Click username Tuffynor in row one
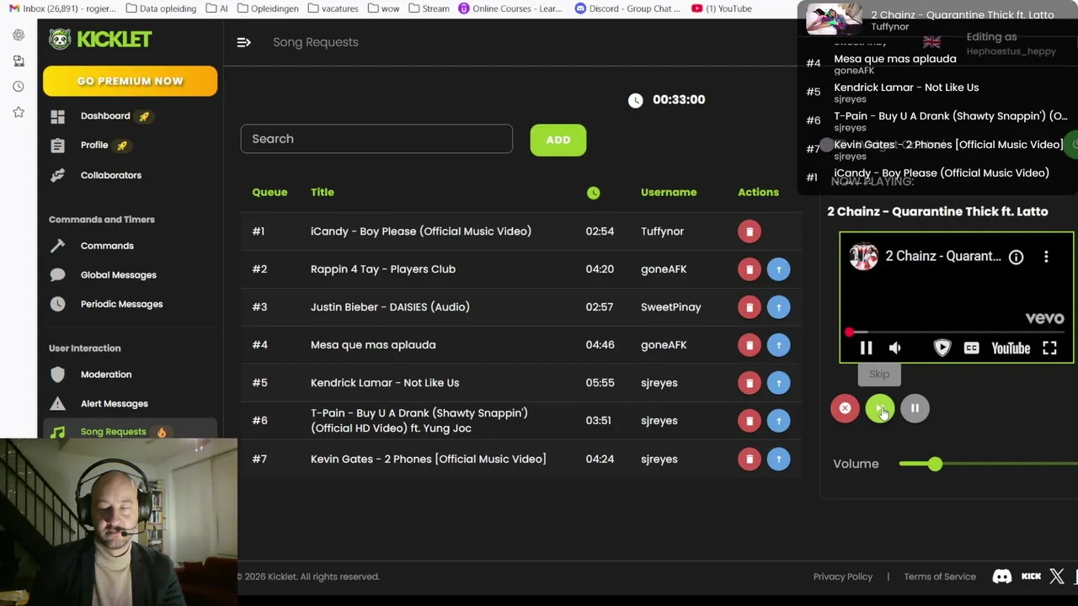 (662, 231)
